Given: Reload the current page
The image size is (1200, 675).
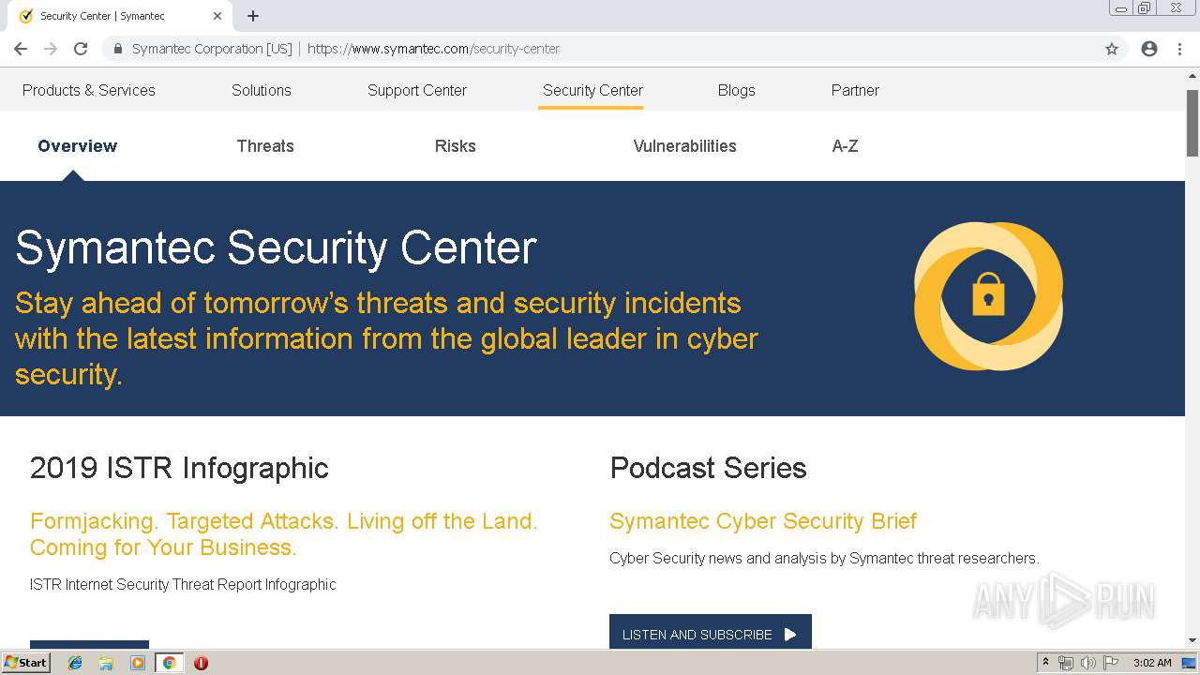Looking at the screenshot, I should click(81, 49).
